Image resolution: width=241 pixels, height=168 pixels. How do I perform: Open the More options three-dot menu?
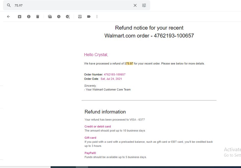click(x=97, y=17)
